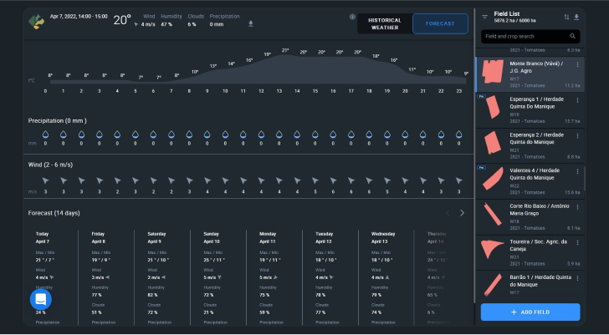This screenshot has width=609, height=335.
Task: Click the date Apr 7, 2022 header
Action: tap(79, 17)
